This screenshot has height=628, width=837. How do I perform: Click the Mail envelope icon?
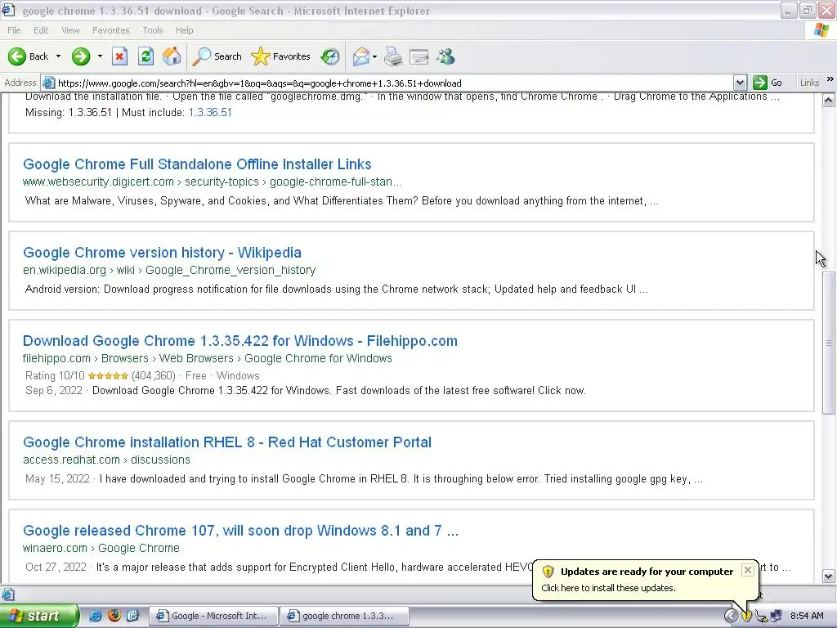pos(360,56)
